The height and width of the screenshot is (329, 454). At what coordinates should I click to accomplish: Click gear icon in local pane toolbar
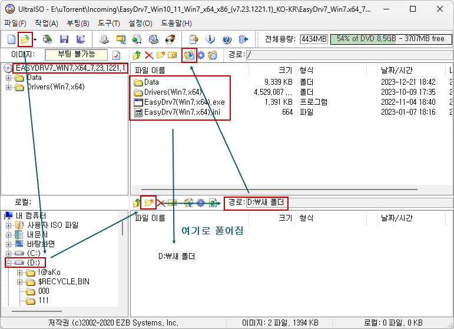[x=201, y=203]
